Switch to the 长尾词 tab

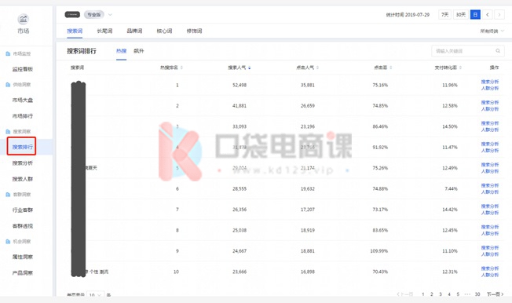pos(104,31)
